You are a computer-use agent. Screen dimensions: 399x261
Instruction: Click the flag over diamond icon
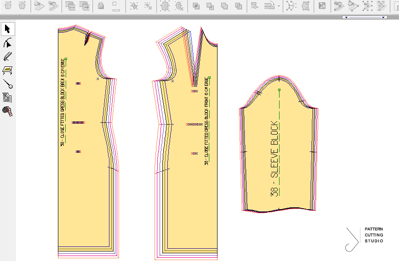pyautogui.click(x=254, y=6)
